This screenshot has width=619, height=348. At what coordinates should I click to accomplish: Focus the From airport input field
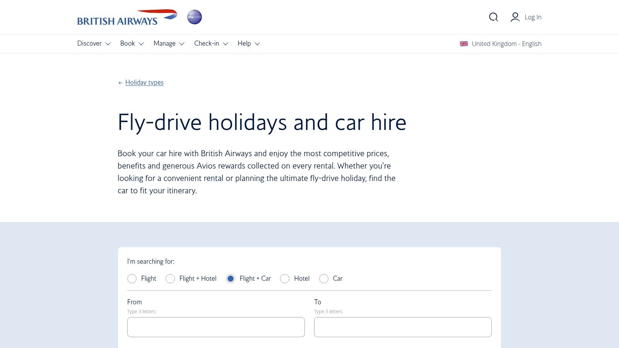[216, 327]
